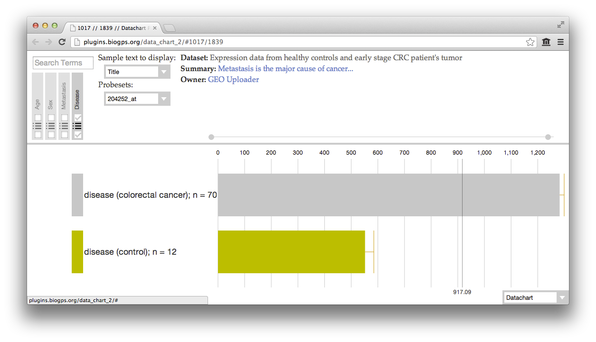Click the 'Dataset:' title text line
The image size is (596, 342).
tap(322, 58)
